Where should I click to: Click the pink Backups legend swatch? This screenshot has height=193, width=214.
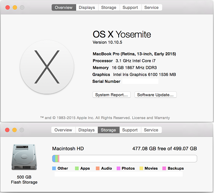(x=164, y=168)
